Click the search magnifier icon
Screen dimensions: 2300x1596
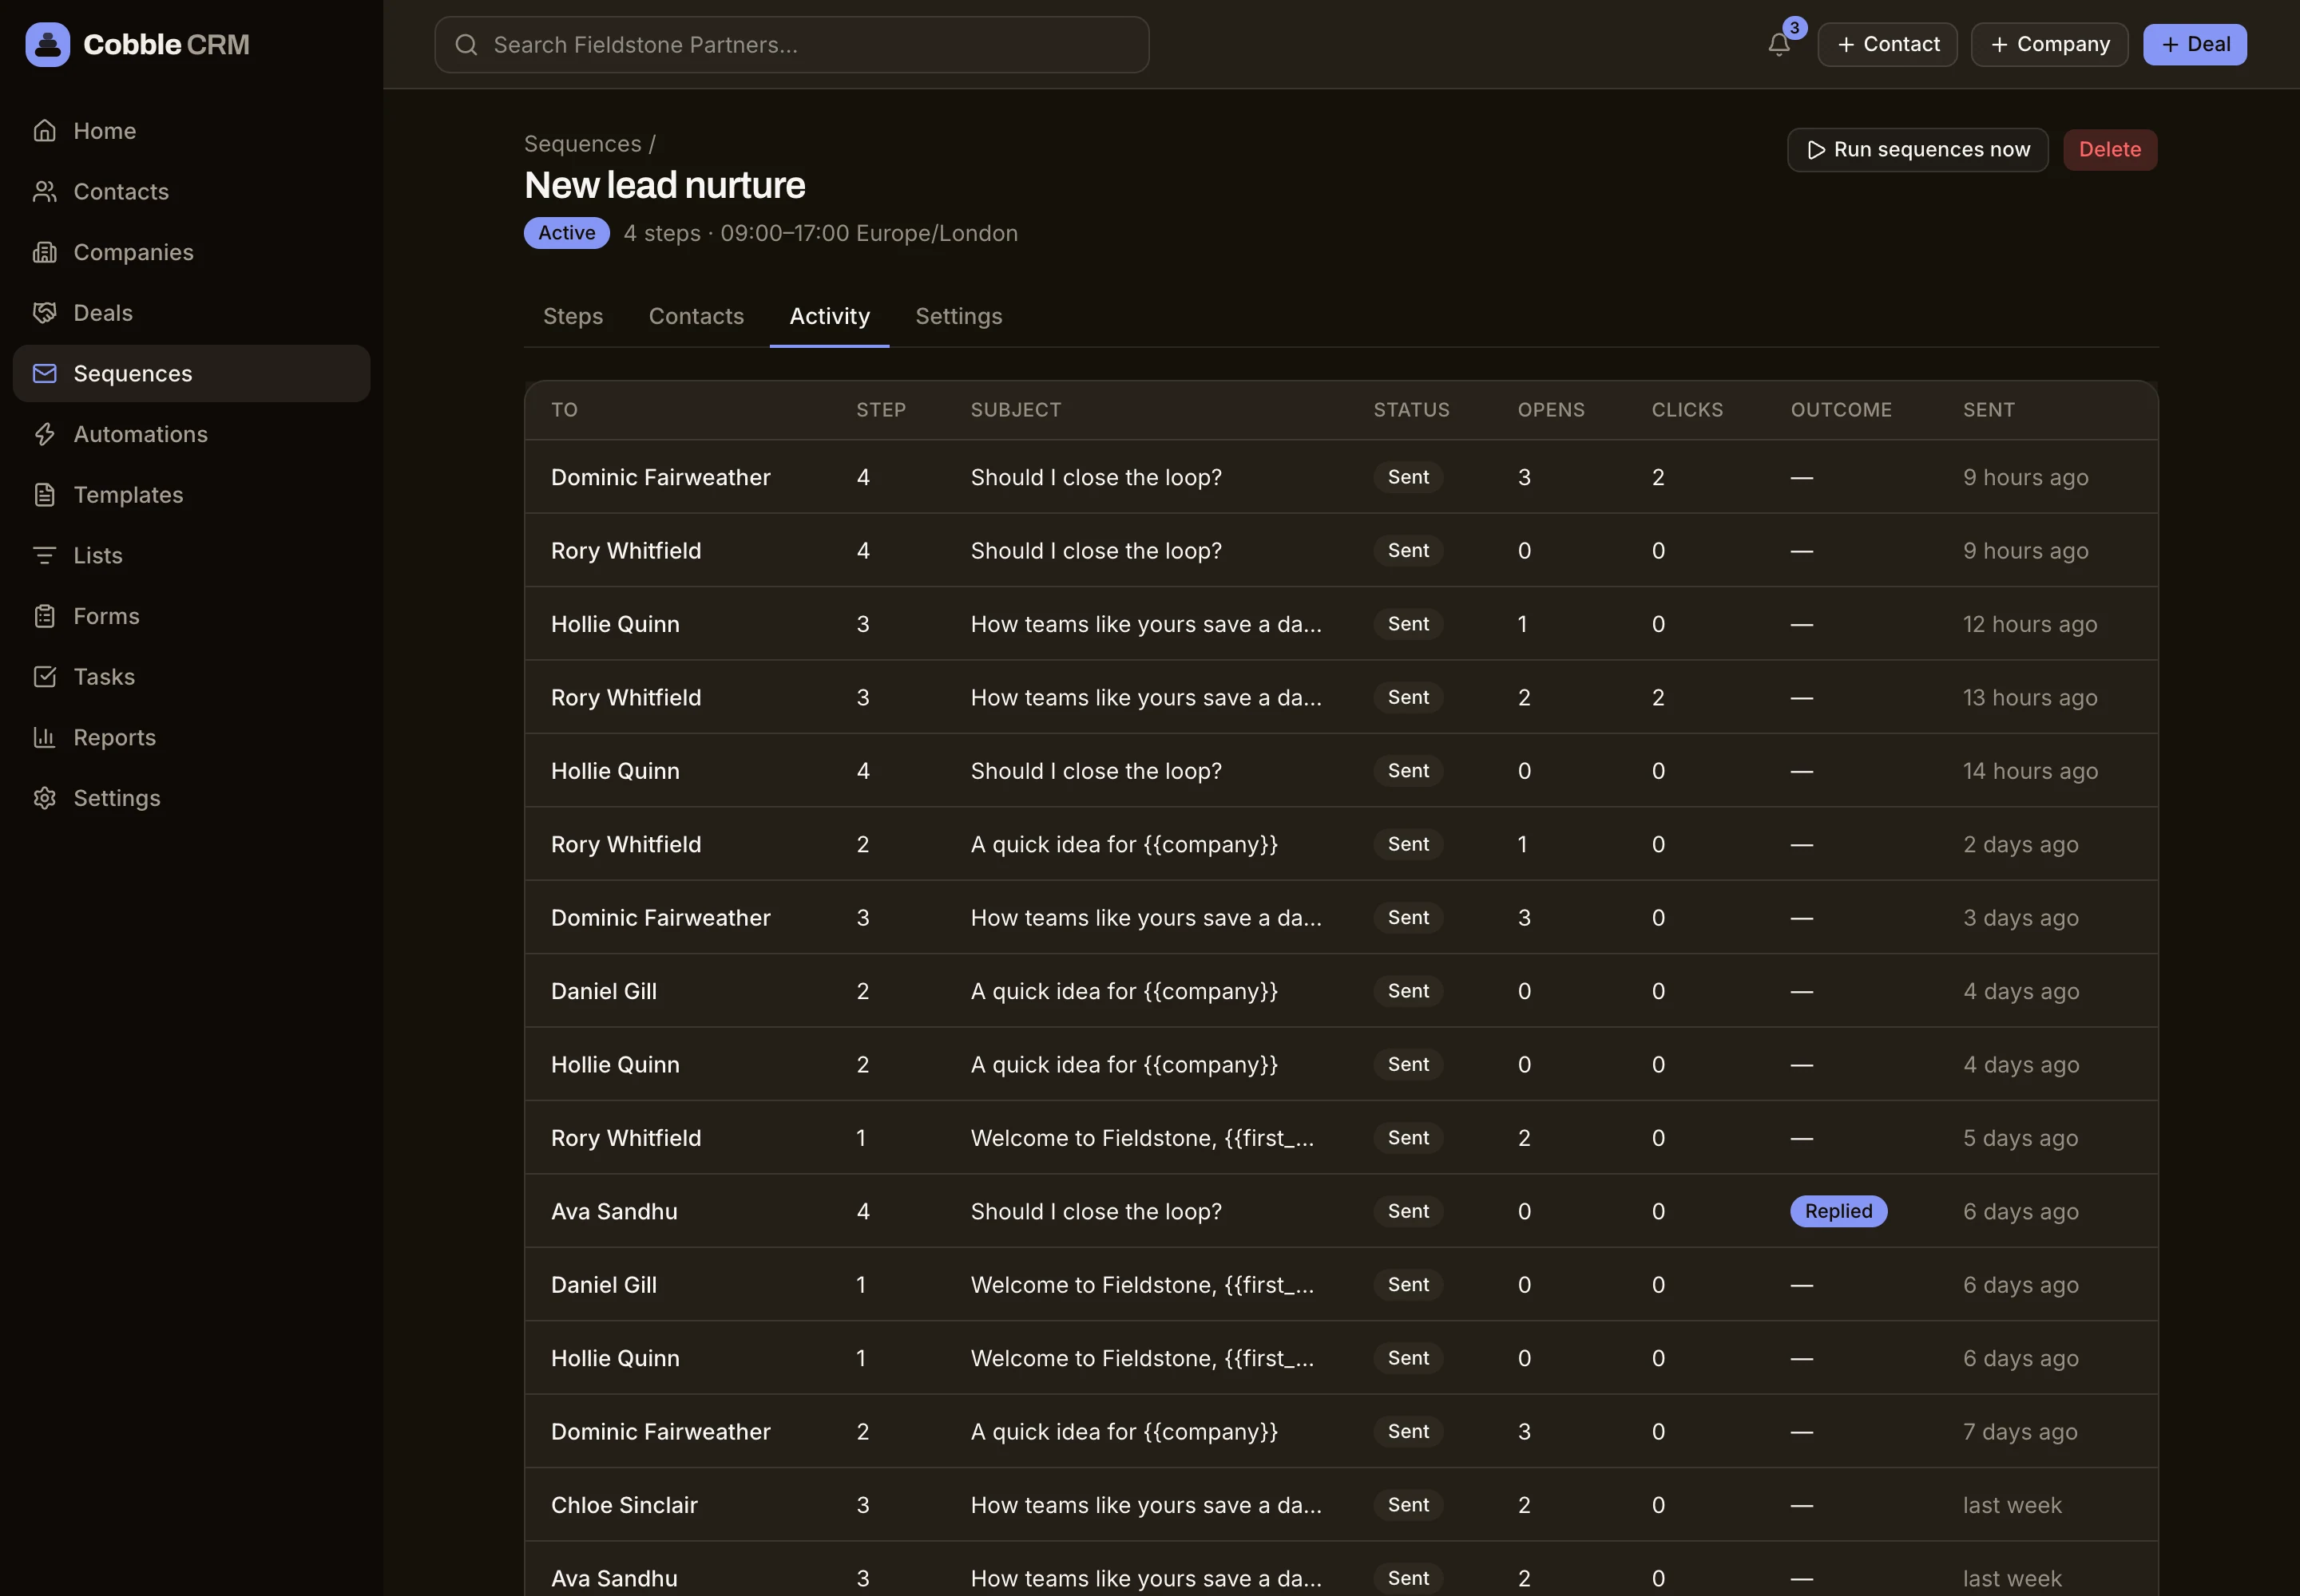click(x=466, y=45)
